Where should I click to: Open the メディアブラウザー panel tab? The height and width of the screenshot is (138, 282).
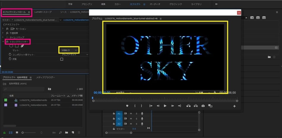45,77
